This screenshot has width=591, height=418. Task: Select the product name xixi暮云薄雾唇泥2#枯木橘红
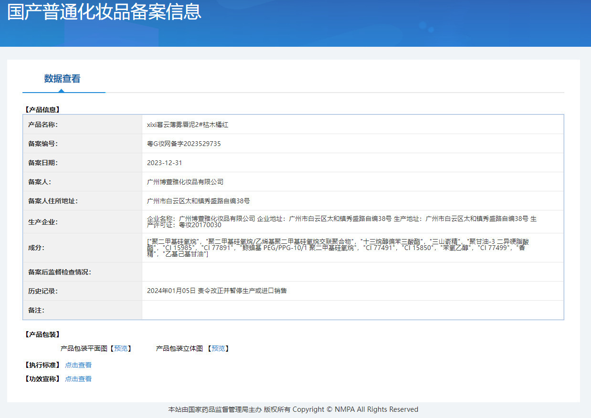(188, 125)
